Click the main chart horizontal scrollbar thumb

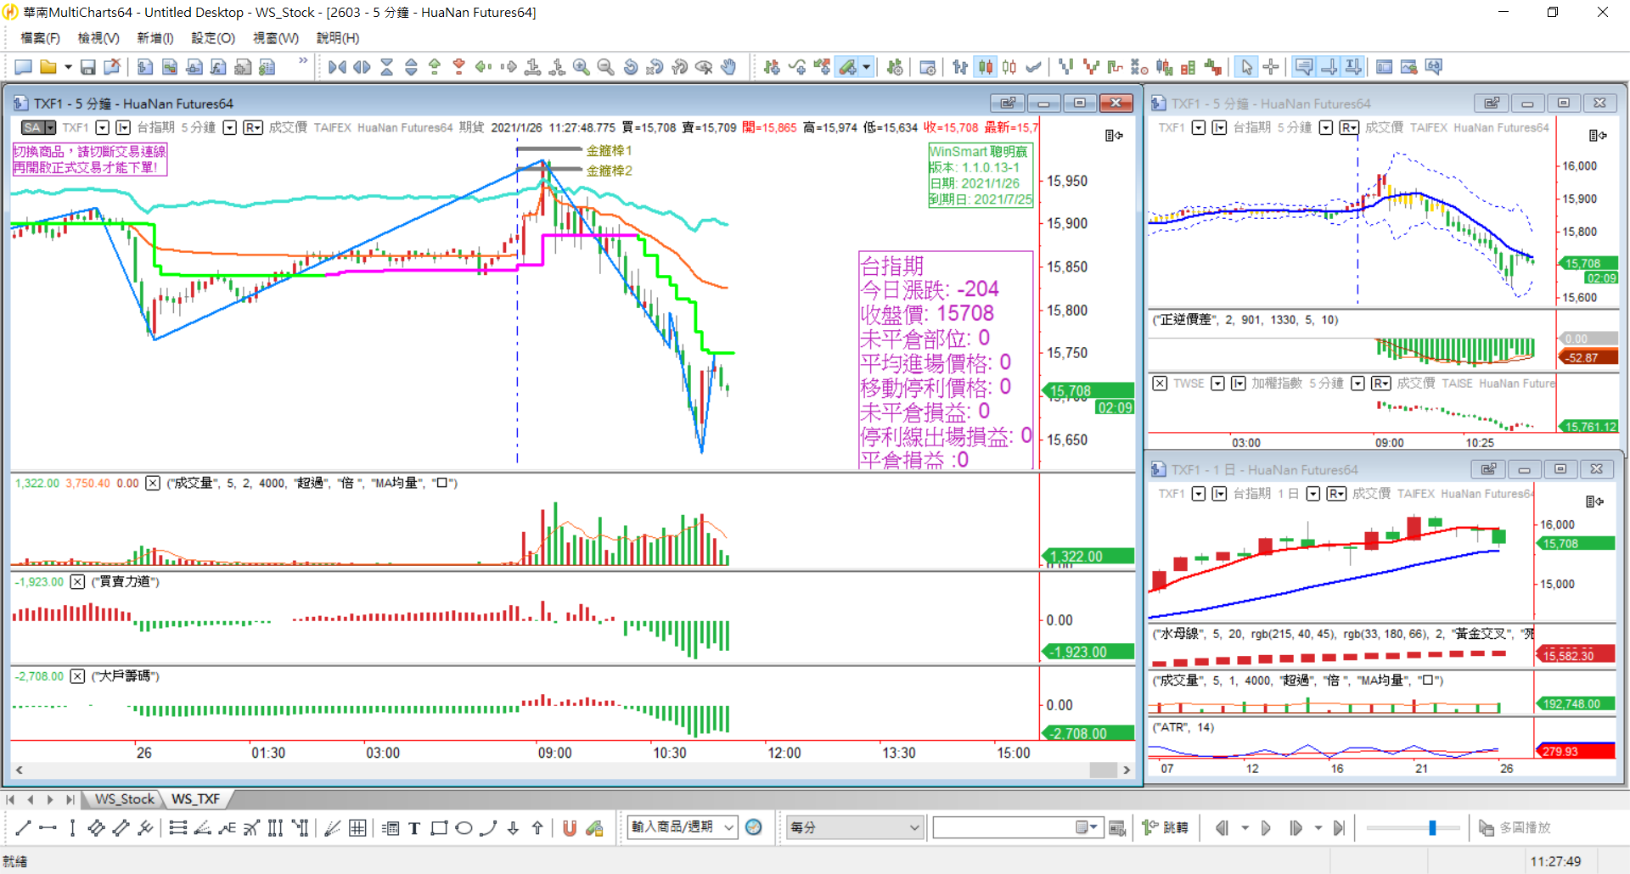coord(1104,770)
